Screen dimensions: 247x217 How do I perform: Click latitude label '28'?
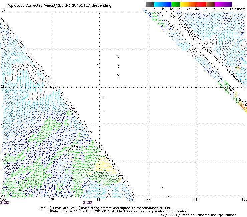[3, 49]
